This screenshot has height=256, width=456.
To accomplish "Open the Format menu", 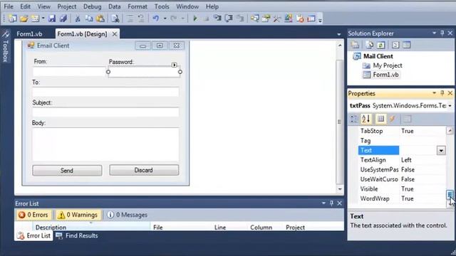I will point(138,6).
